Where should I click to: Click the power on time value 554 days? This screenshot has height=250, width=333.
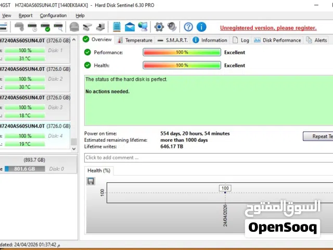[195, 133]
